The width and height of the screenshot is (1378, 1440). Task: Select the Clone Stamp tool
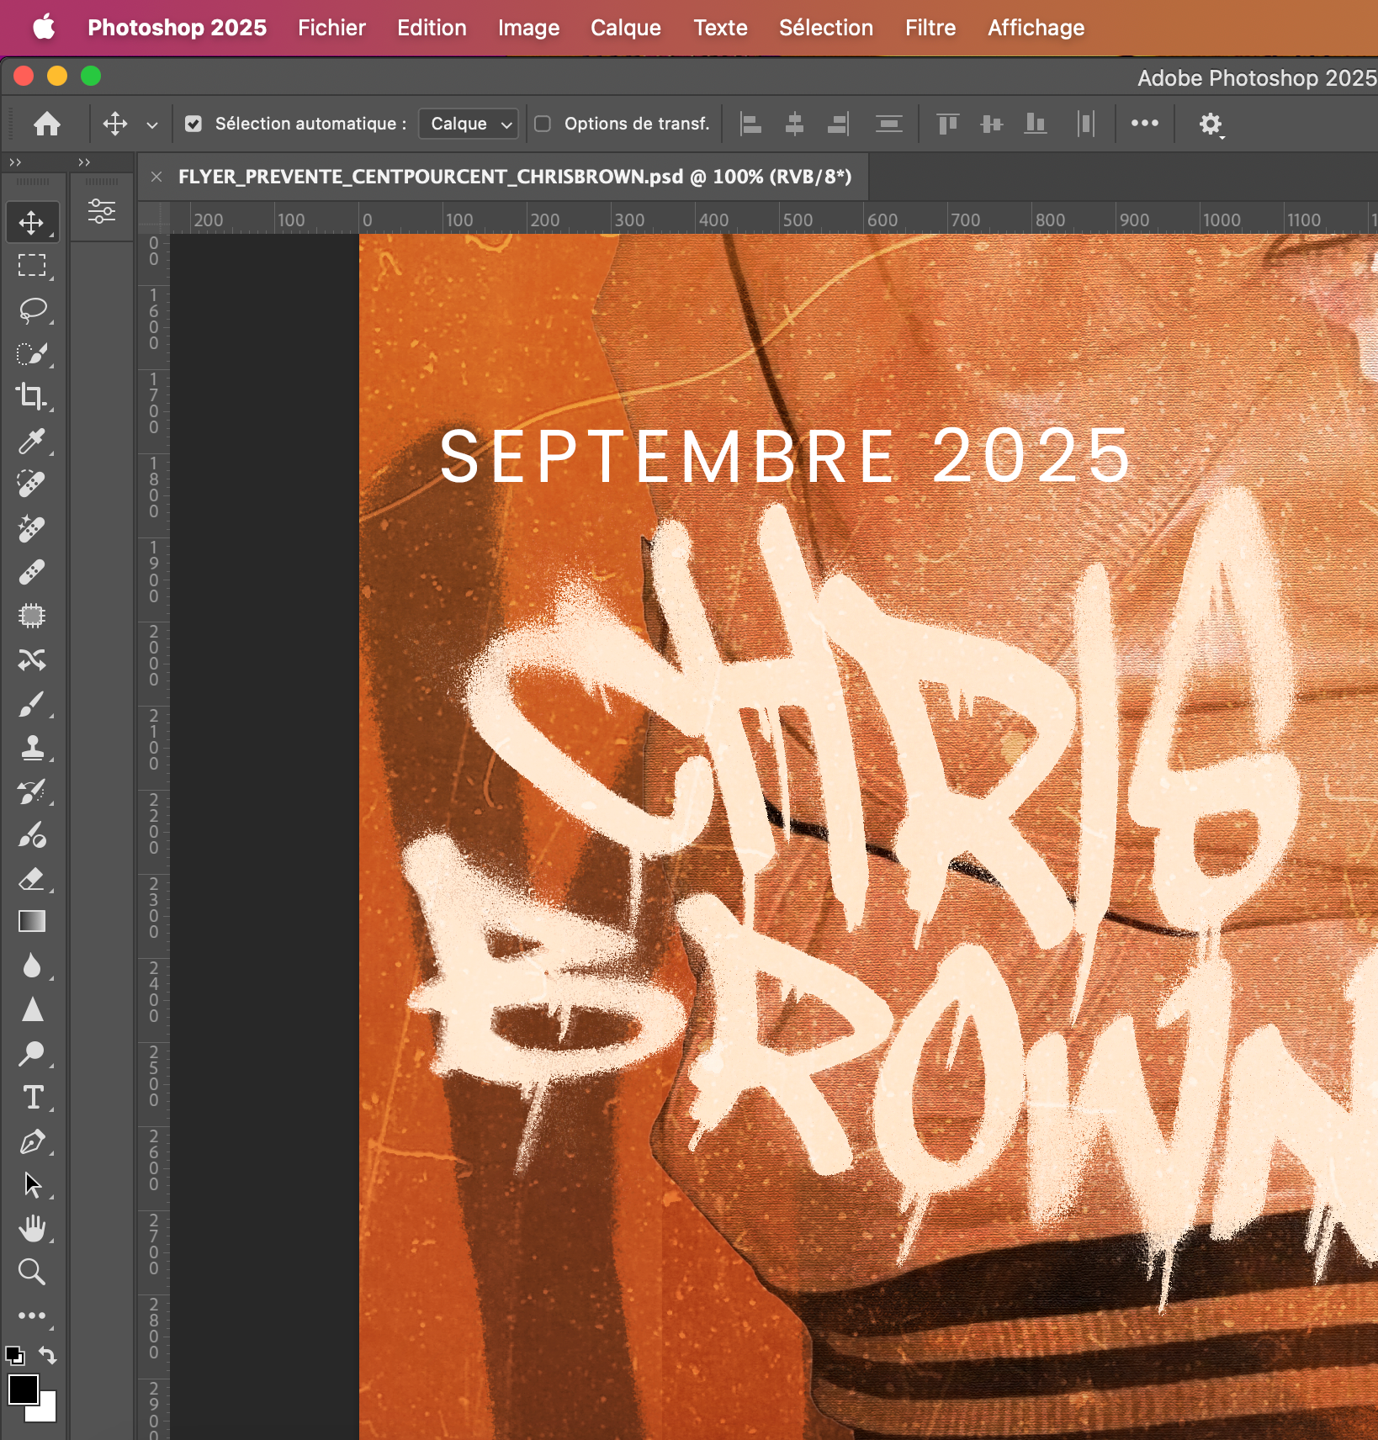pyautogui.click(x=32, y=747)
